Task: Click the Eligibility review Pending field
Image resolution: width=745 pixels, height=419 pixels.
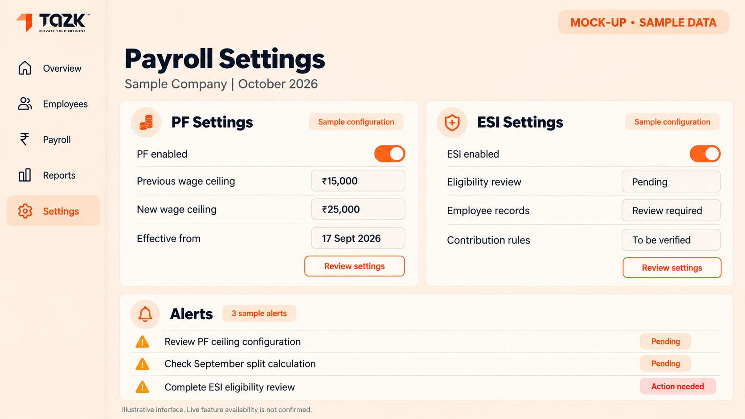Action: pyautogui.click(x=671, y=182)
